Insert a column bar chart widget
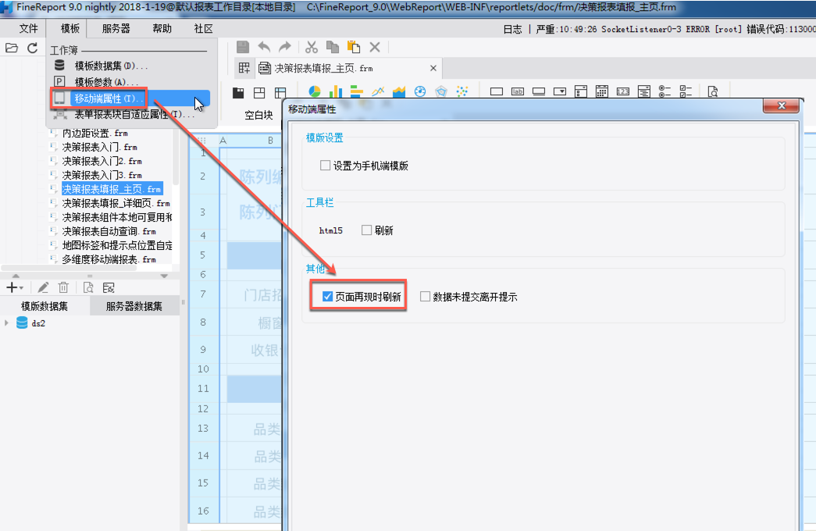The height and width of the screenshot is (531, 816). tap(336, 91)
